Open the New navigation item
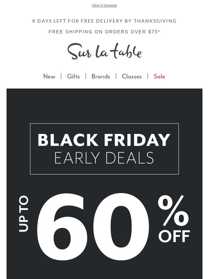 coord(49,76)
